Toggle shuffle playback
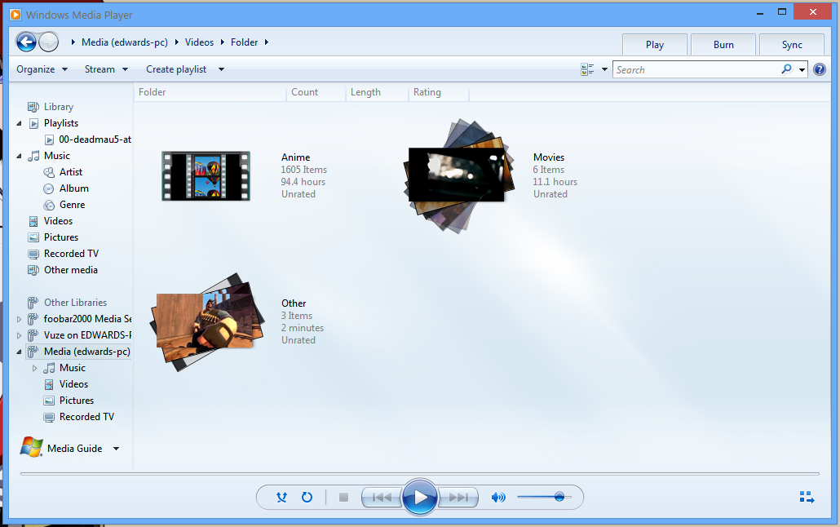The width and height of the screenshot is (840, 527). click(282, 497)
